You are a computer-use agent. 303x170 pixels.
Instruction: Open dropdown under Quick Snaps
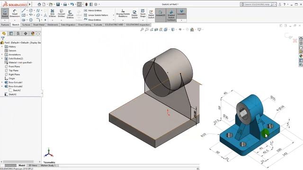click(x=143, y=20)
